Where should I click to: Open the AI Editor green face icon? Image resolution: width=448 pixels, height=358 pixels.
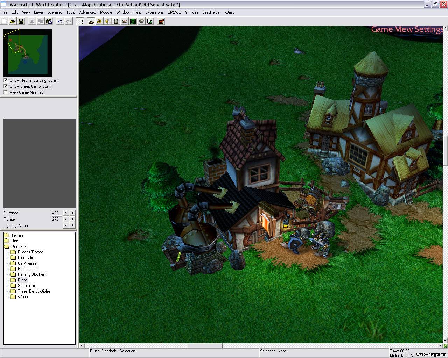click(133, 21)
